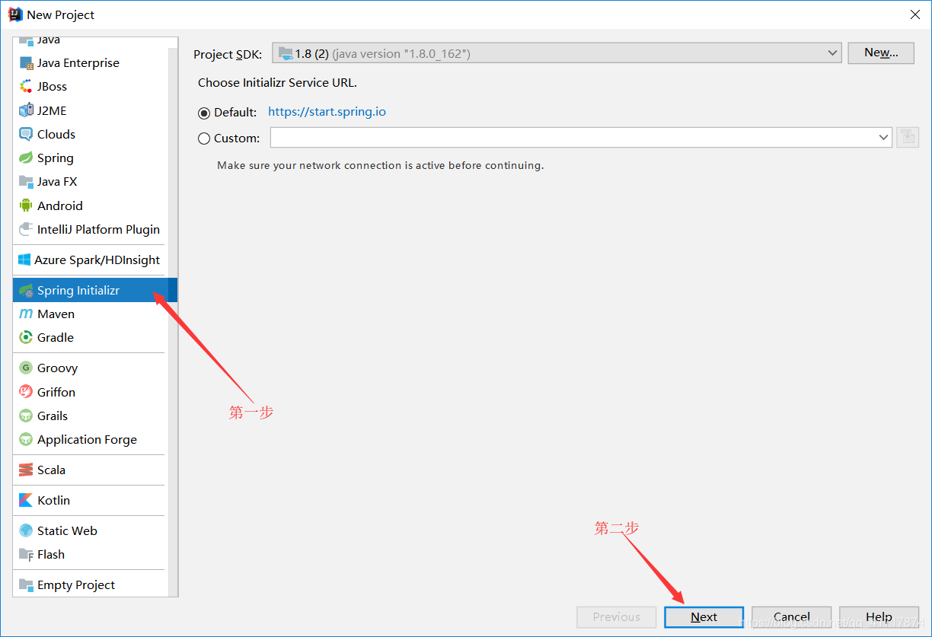This screenshot has width=932, height=637.
Task: Click the Help button
Action: pyautogui.click(x=879, y=617)
